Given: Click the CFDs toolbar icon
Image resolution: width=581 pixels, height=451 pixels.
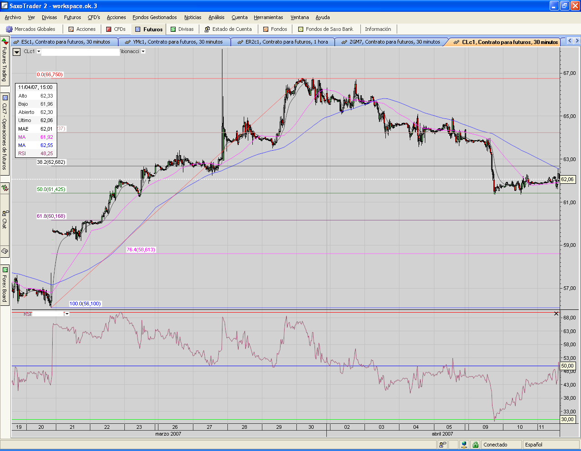Looking at the screenshot, I should (109, 29).
